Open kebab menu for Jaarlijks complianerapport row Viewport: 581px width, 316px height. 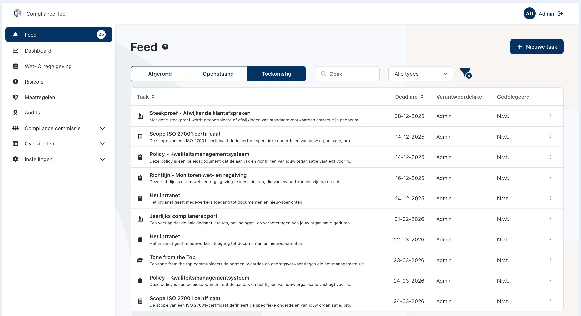pos(550,219)
